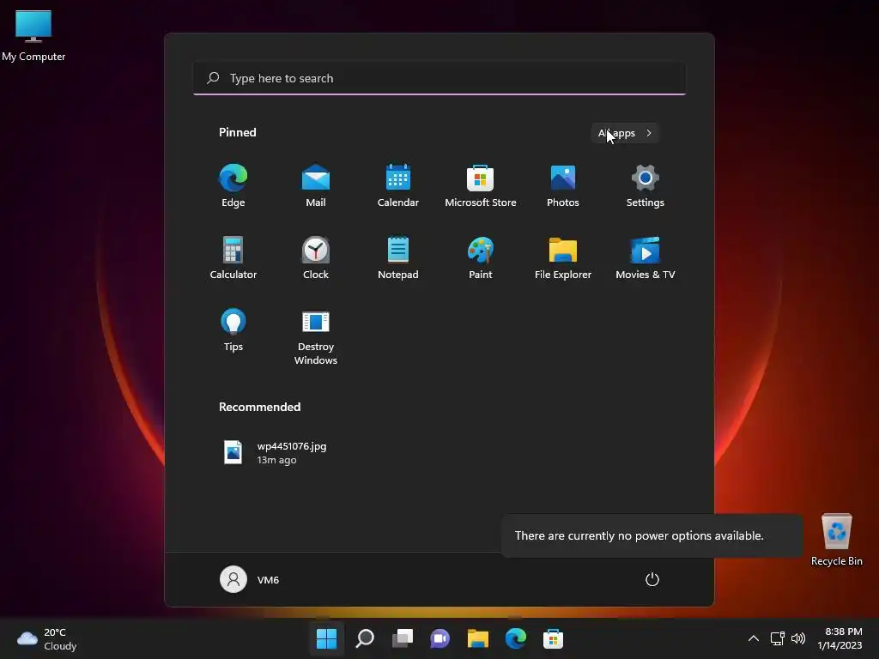Open the VM6 user account menu
Image resolution: width=879 pixels, height=659 pixels.
[250, 579]
